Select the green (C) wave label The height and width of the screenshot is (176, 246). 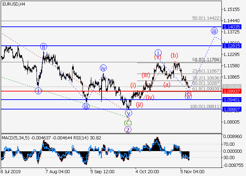click(x=128, y=122)
